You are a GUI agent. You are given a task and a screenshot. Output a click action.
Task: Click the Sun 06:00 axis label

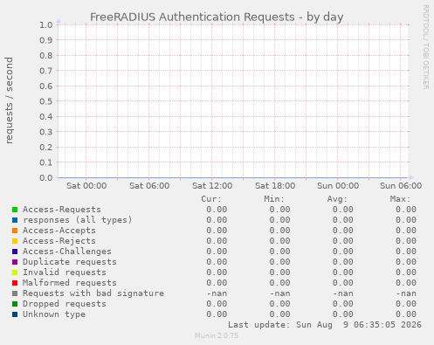click(x=401, y=186)
